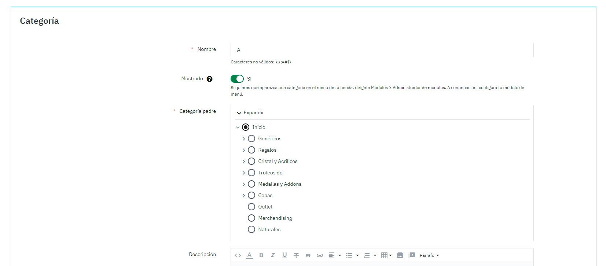
Task: Open the bullet list style dropdown arrow
Action: 357,255
